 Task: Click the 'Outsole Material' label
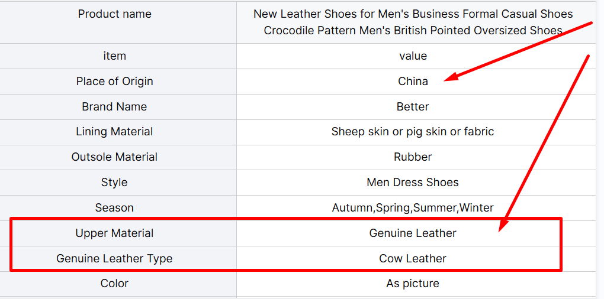tap(114, 157)
